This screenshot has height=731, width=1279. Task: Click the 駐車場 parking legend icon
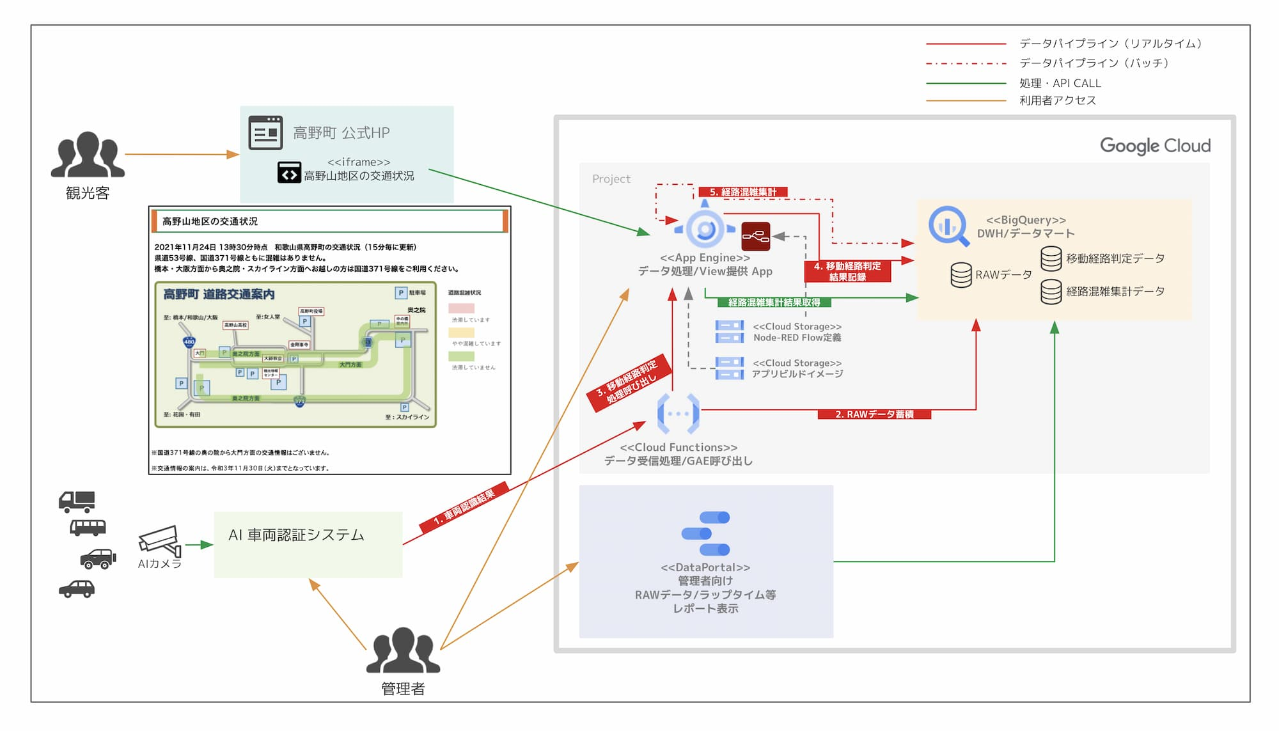pyautogui.click(x=401, y=293)
